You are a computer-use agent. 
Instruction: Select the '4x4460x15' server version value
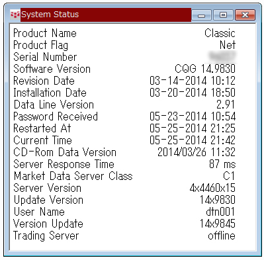212,188
